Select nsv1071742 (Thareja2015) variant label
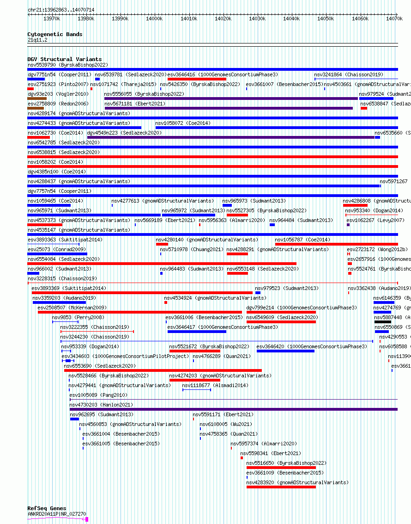Screen dimensions: 411x524 pyautogui.click(x=124, y=84)
